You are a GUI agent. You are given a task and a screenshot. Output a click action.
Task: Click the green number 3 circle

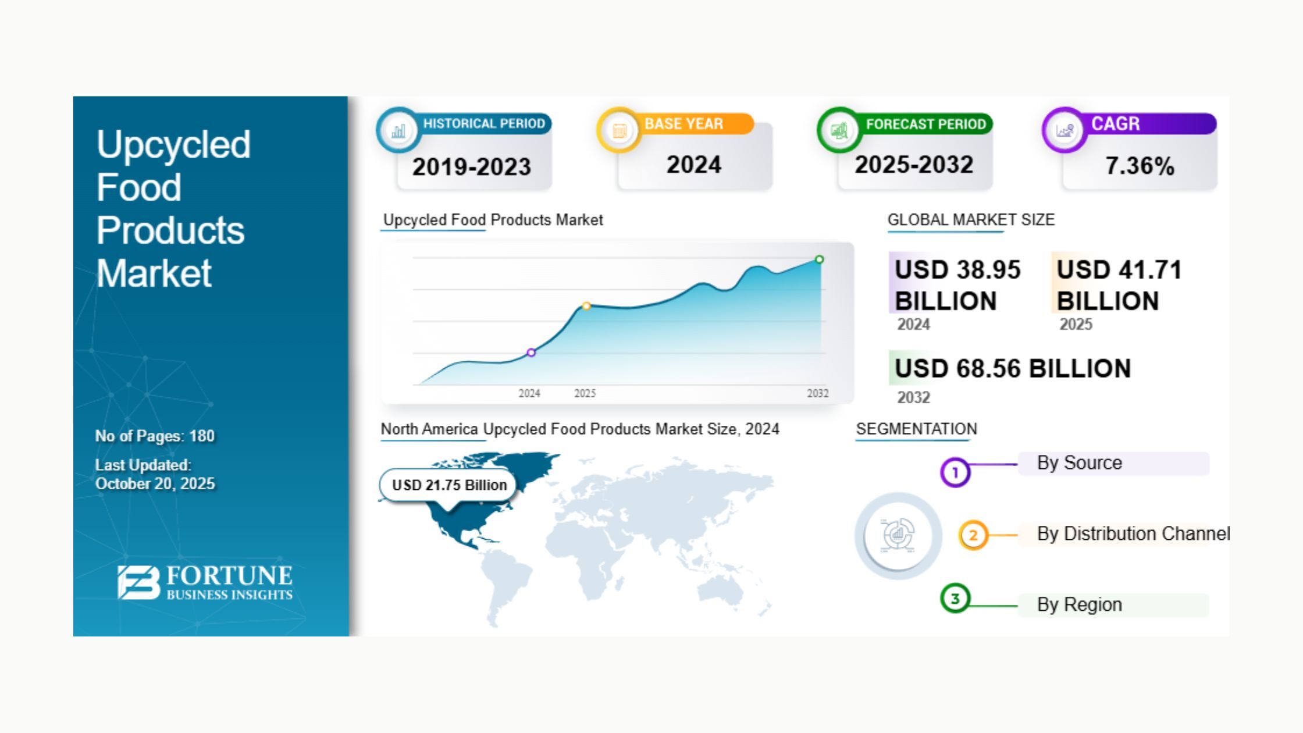coord(955,598)
